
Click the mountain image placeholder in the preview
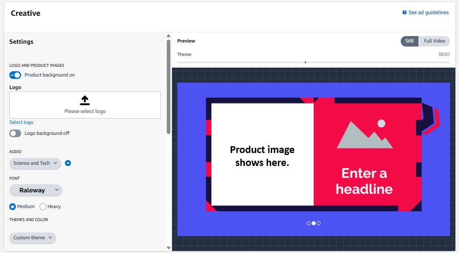[363, 134]
